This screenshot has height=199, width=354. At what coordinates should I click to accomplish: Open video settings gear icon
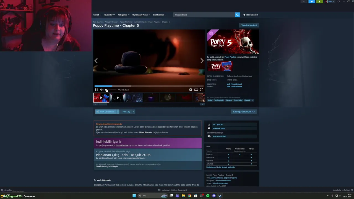[x=191, y=90]
